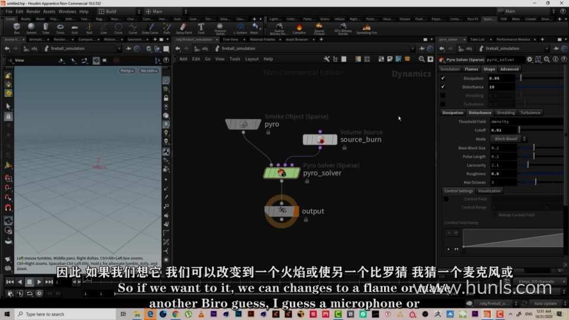Select the pyro_solver node

(282, 172)
